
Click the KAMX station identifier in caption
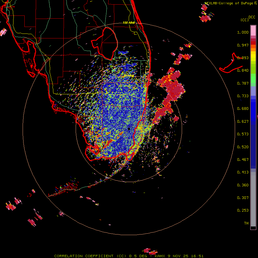[x=160, y=256]
